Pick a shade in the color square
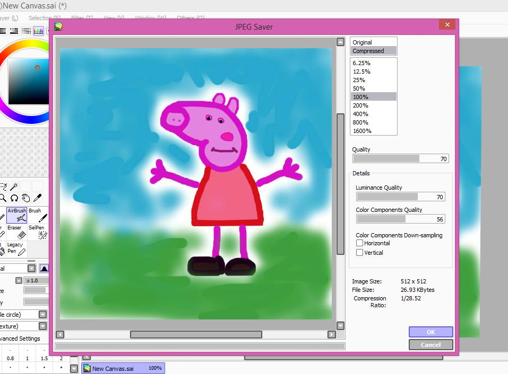Screen dimensions: 508x374 [29, 82]
